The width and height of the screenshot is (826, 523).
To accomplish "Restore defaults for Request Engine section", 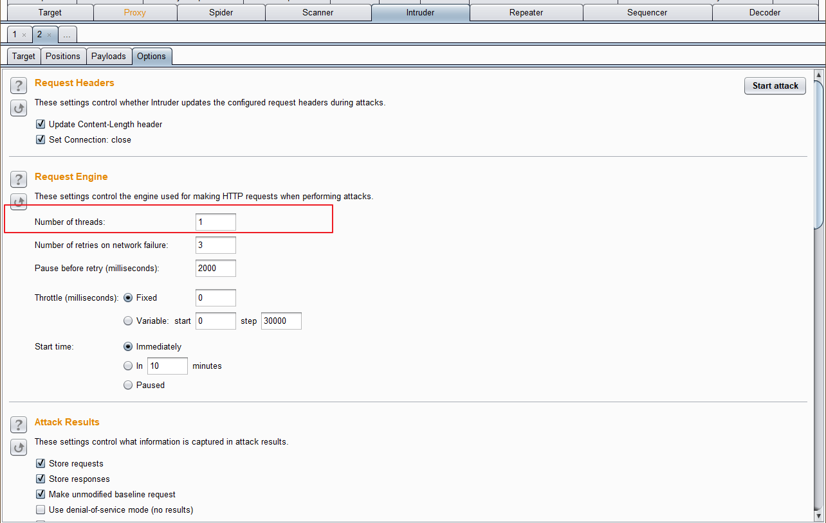I will click(19, 202).
